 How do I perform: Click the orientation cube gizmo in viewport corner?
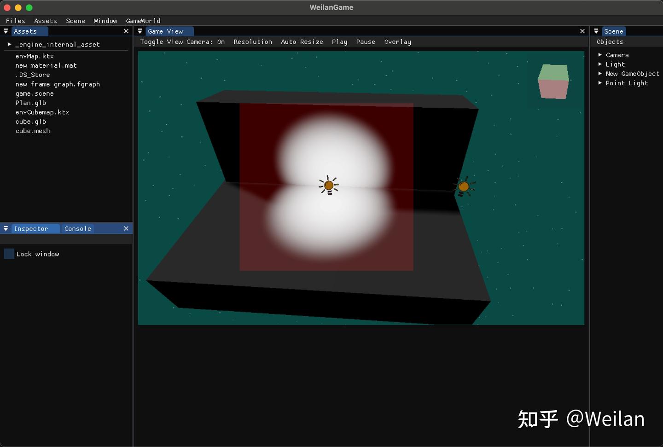coord(553,81)
